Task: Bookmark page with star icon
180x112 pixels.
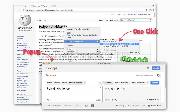Action: (x=146, y=10)
